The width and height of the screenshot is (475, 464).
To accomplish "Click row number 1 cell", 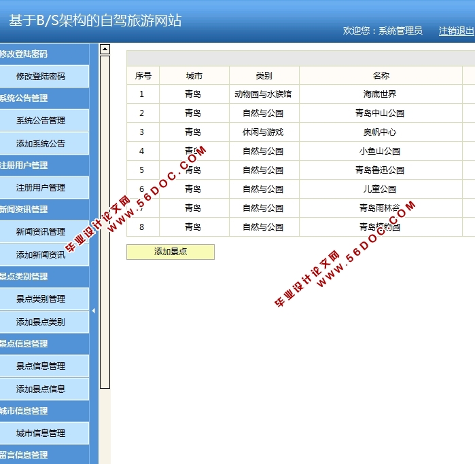I will click(141, 94).
